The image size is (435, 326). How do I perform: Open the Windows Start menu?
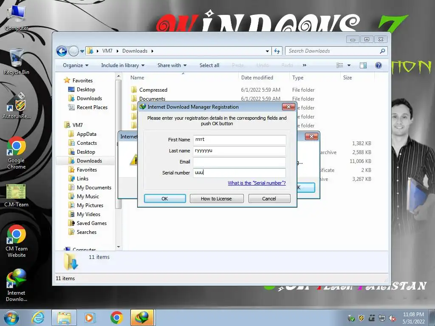point(11,318)
